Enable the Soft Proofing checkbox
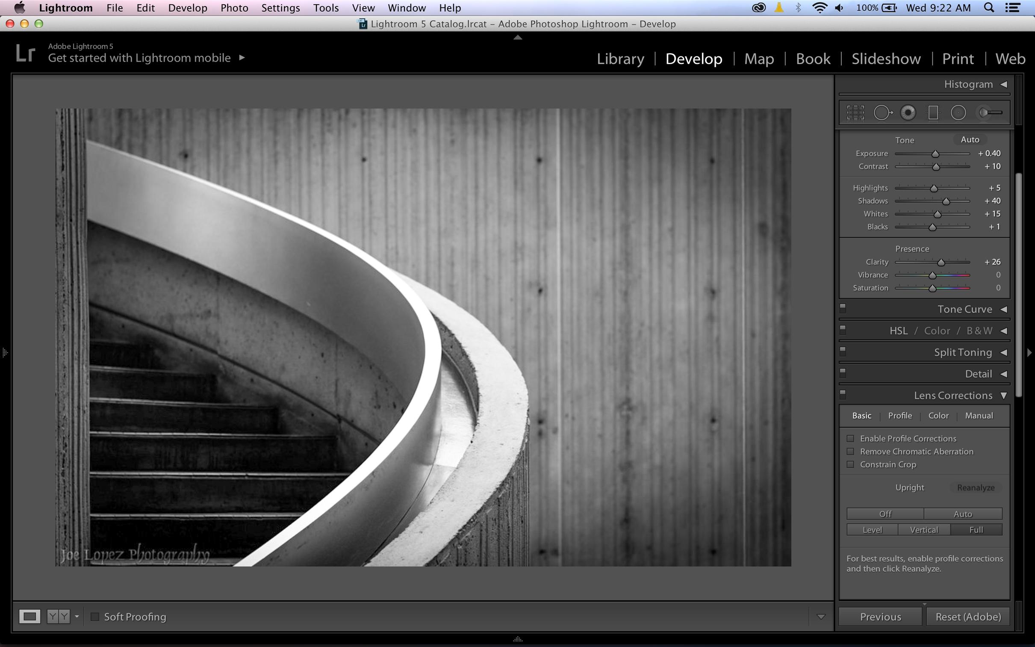This screenshot has width=1035, height=647. (x=95, y=617)
